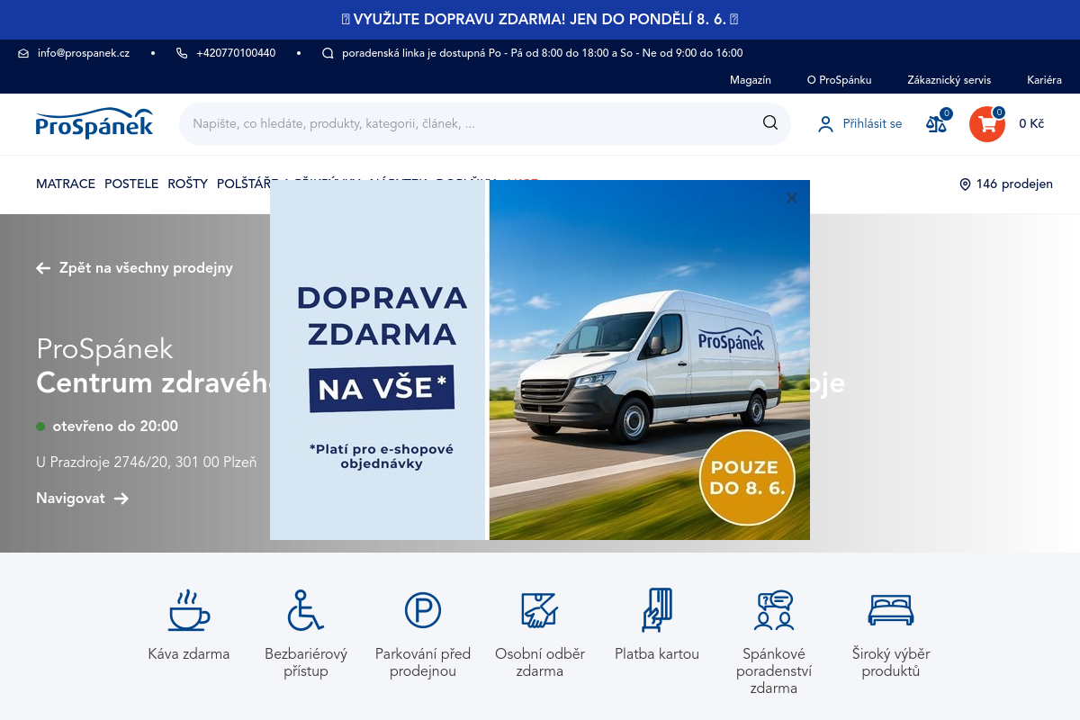1080x720 pixels.
Task: Click the comparison count badge
Action: (x=946, y=113)
